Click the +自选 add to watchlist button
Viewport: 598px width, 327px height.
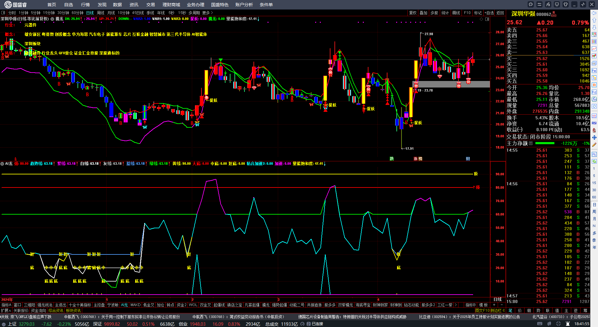489,13
